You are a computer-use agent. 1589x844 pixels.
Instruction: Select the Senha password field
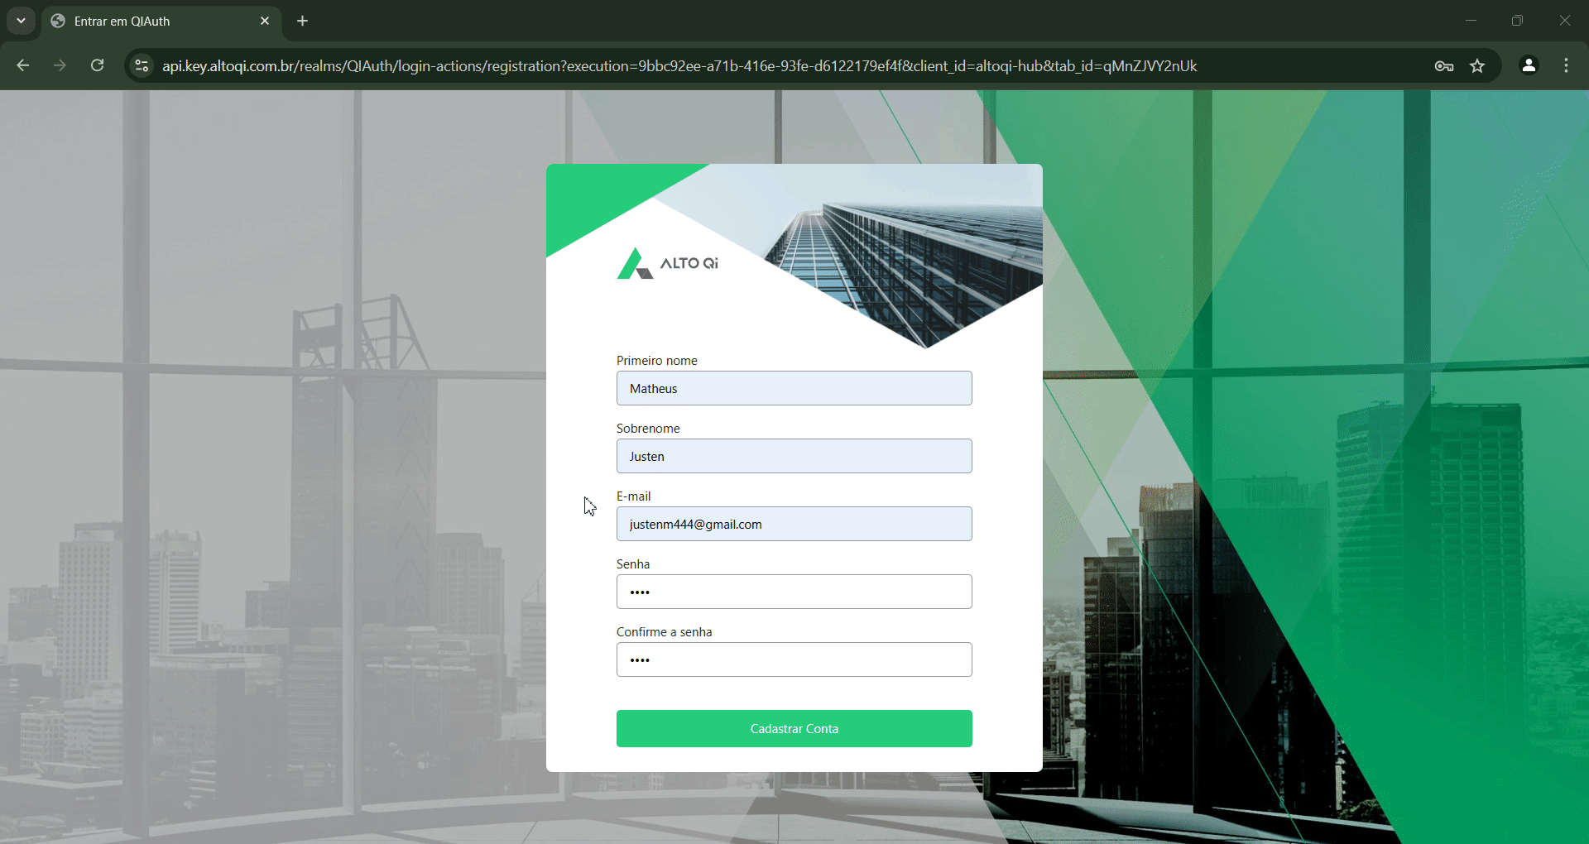pos(794,592)
